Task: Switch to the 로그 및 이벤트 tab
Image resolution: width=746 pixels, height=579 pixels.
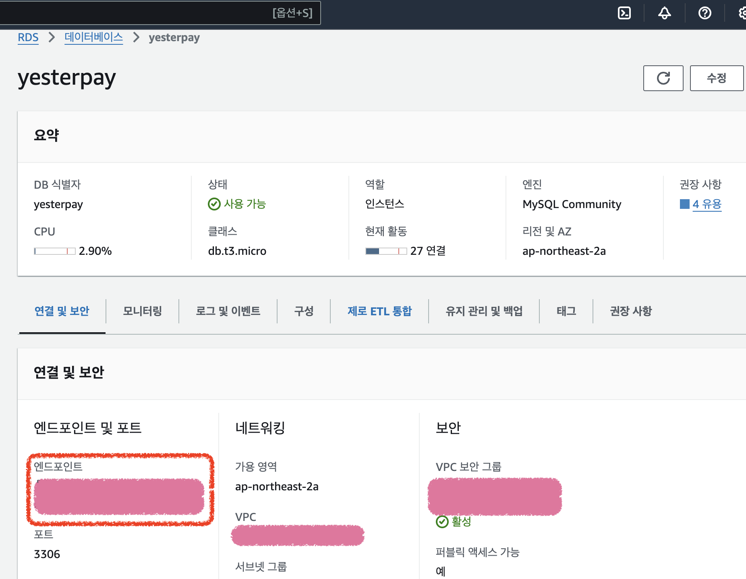Action: pos(228,311)
